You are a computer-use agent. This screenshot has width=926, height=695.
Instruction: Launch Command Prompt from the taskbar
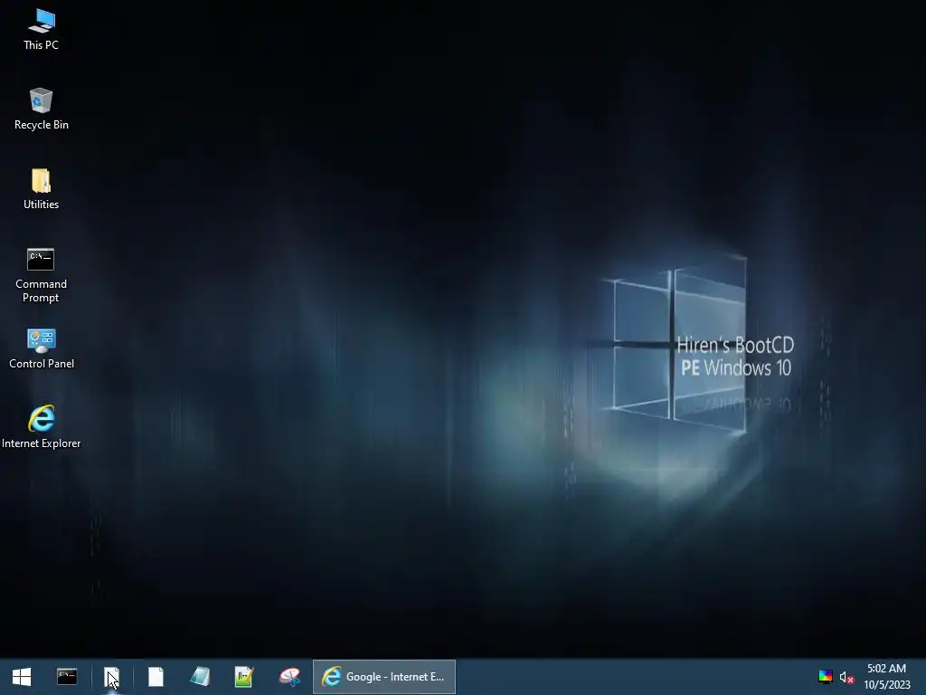coord(67,677)
